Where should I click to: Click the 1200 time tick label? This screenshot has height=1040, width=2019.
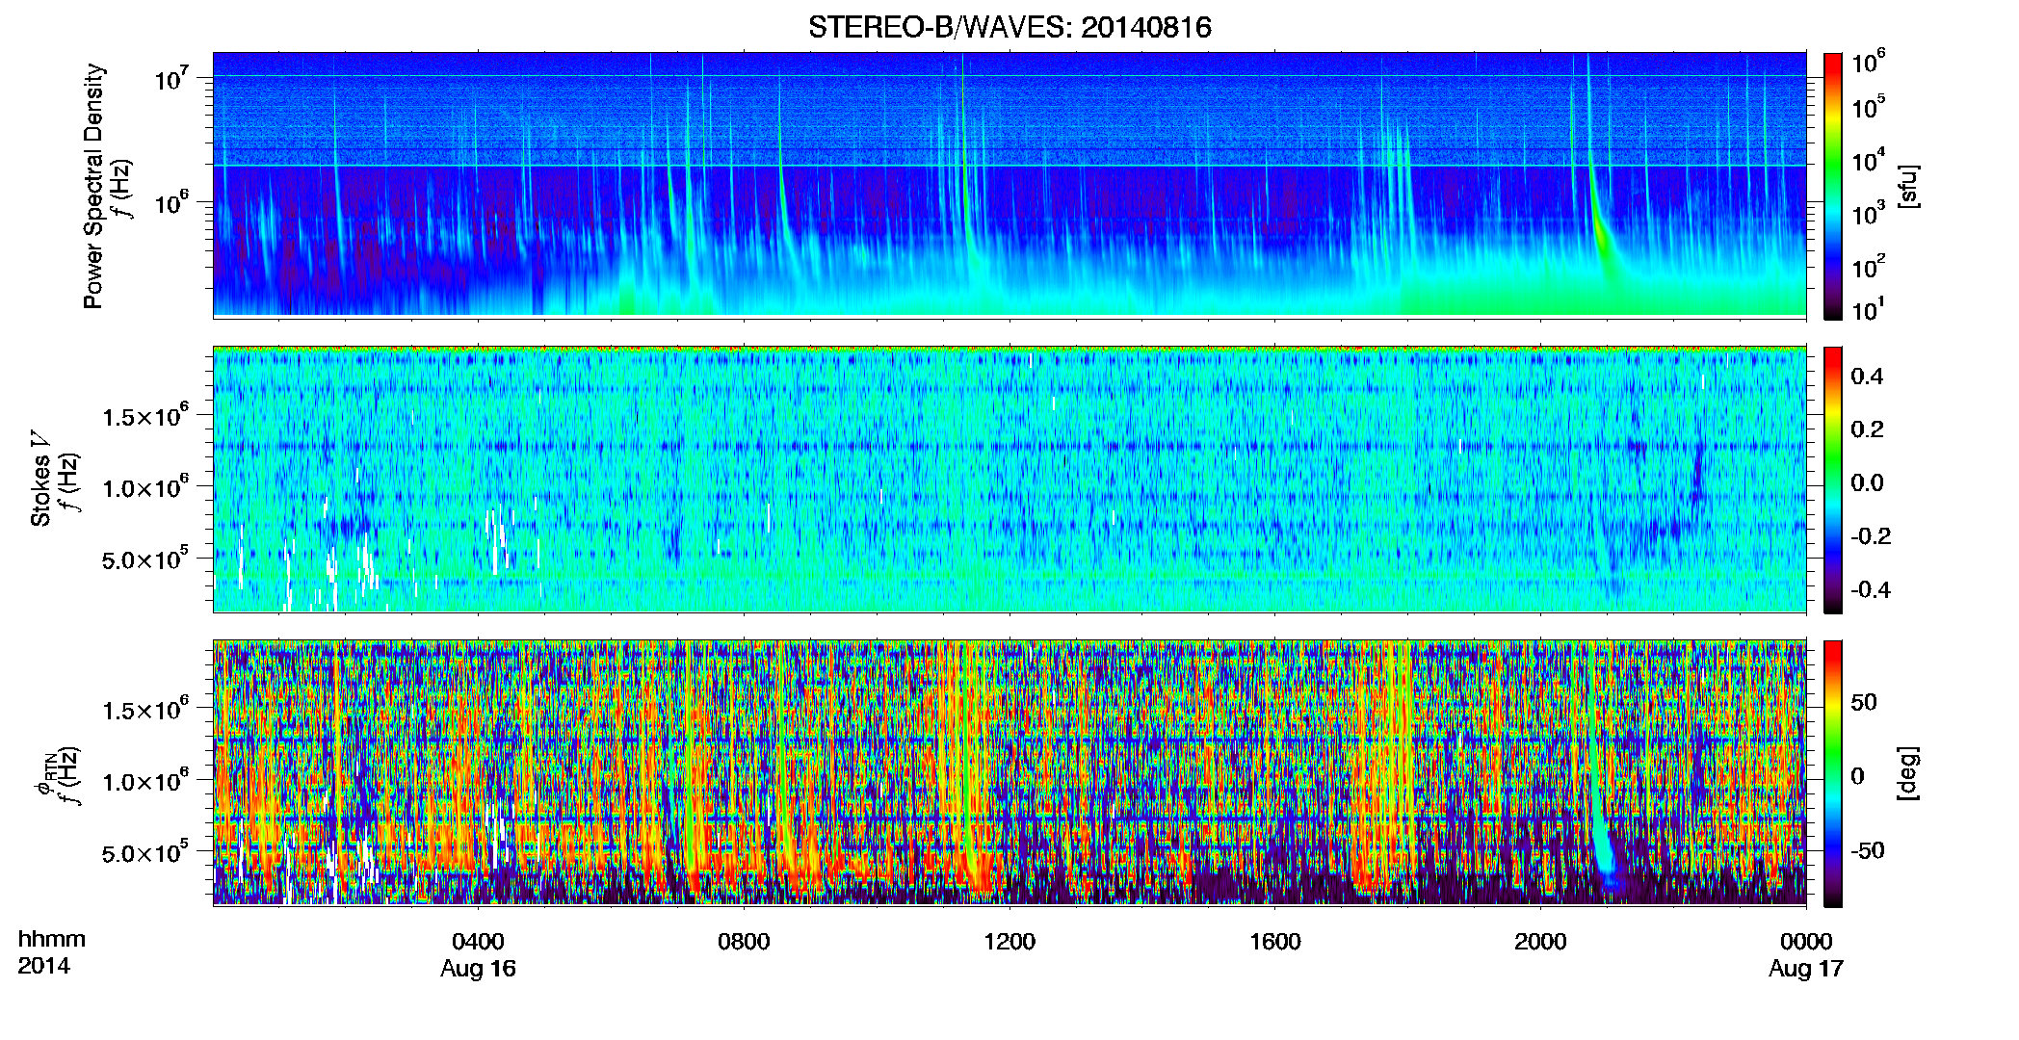click(x=1009, y=941)
